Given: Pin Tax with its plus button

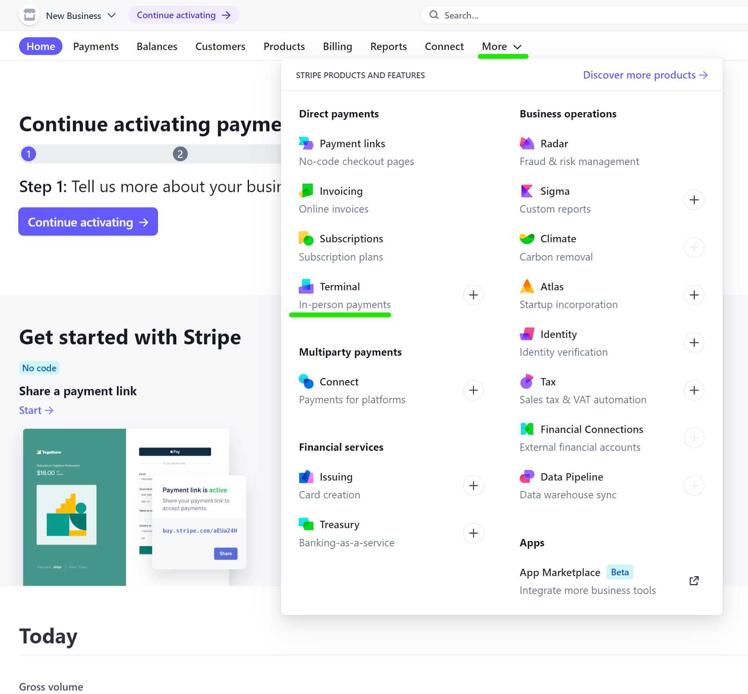Looking at the screenshot, I should click(694, 390).
